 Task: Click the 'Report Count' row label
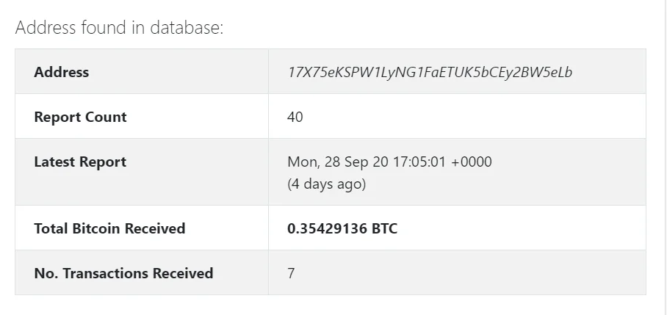click(80, 117)
